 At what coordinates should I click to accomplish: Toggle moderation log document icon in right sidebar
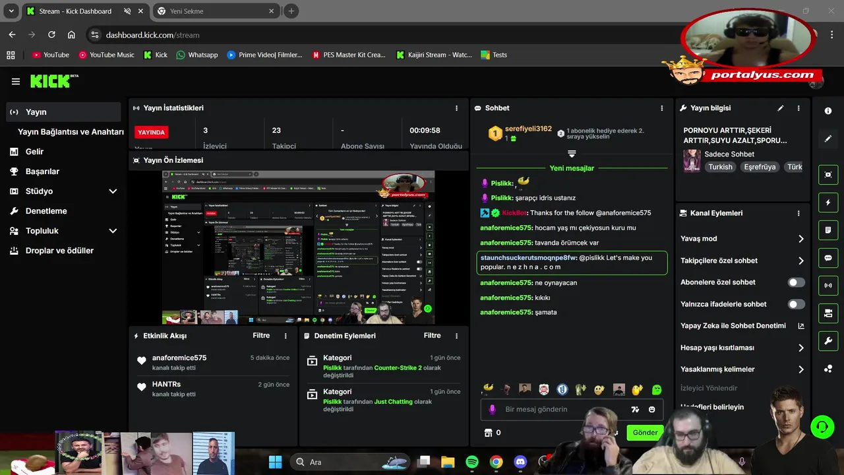coord(828,230)
